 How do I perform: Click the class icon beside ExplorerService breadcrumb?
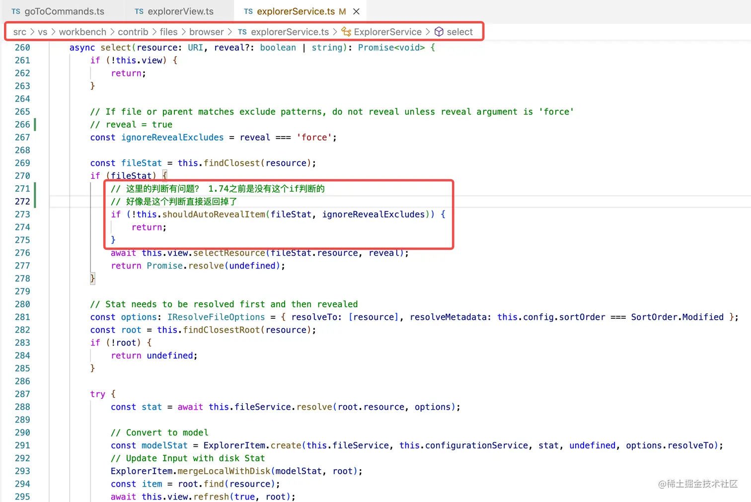[x=346, y=32]
